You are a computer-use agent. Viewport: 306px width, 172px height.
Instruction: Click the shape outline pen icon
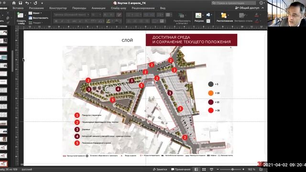click(257, 21)
